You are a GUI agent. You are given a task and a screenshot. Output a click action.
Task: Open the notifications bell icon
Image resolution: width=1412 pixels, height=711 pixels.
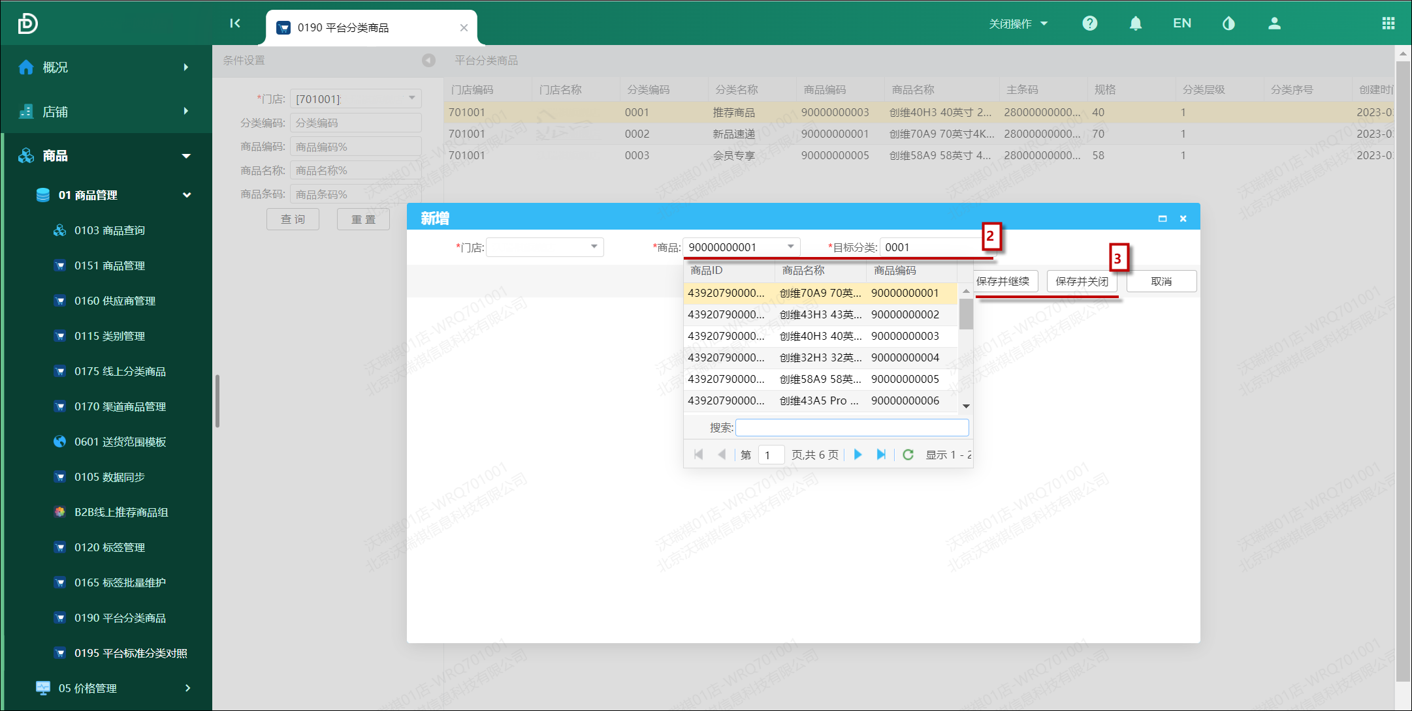click(x=1136, y=23)
